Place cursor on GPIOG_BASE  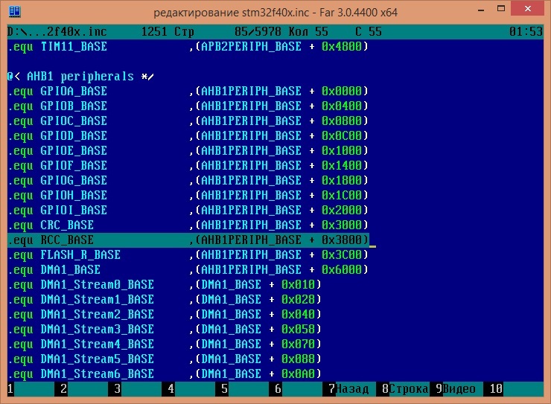(74, 180)
